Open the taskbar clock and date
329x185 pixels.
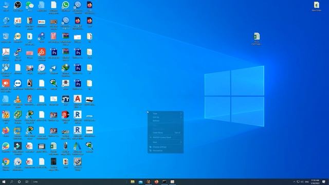(x=315, y=181)
